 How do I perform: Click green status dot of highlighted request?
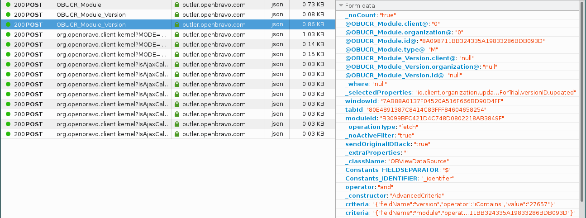8,24
